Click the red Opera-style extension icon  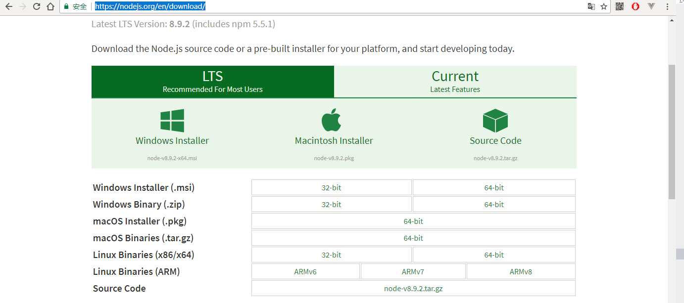coord(635,6)
